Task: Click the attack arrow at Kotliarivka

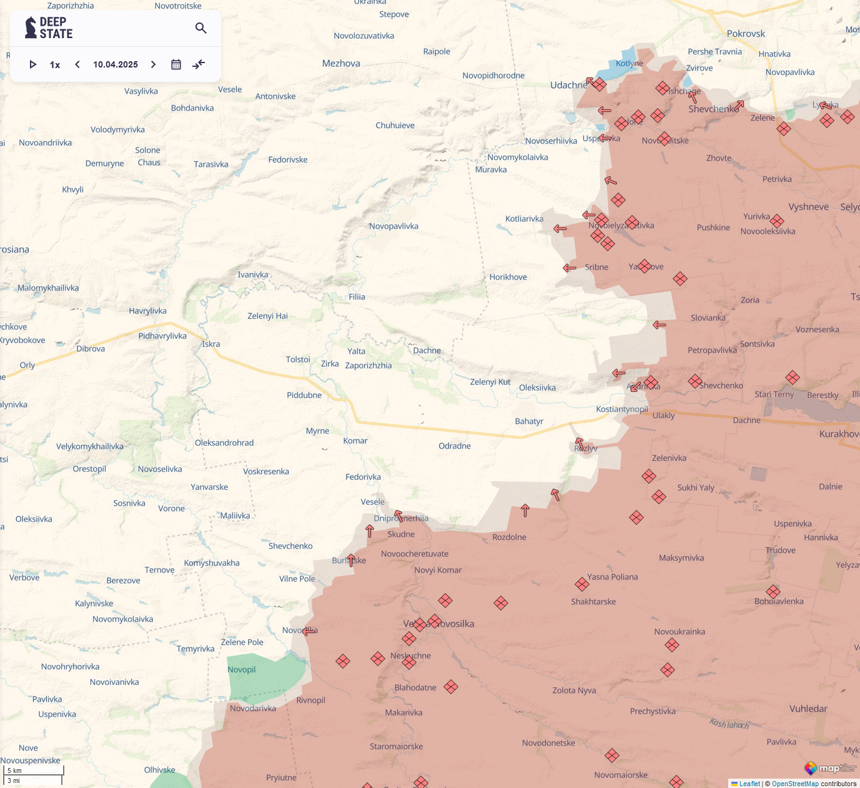Action: point(560,229)
